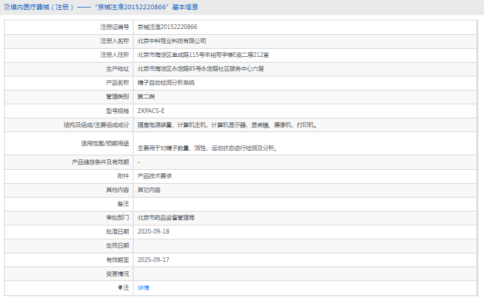
Task: Click the 注册证编号 label
Action: pyautogui.click(x=114, y=27)
